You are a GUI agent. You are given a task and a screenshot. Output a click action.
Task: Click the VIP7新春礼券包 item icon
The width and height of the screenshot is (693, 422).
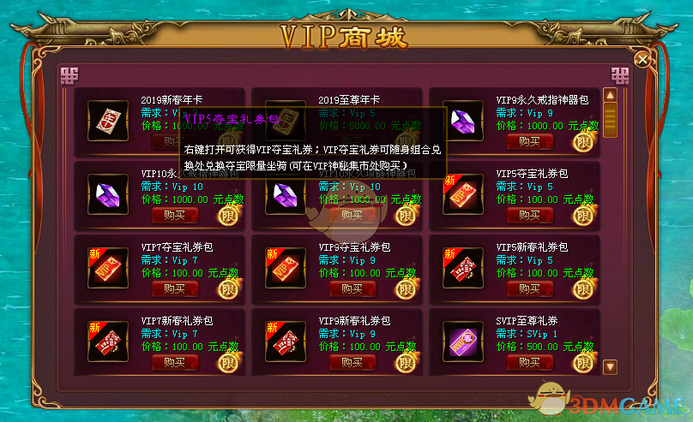108,342
